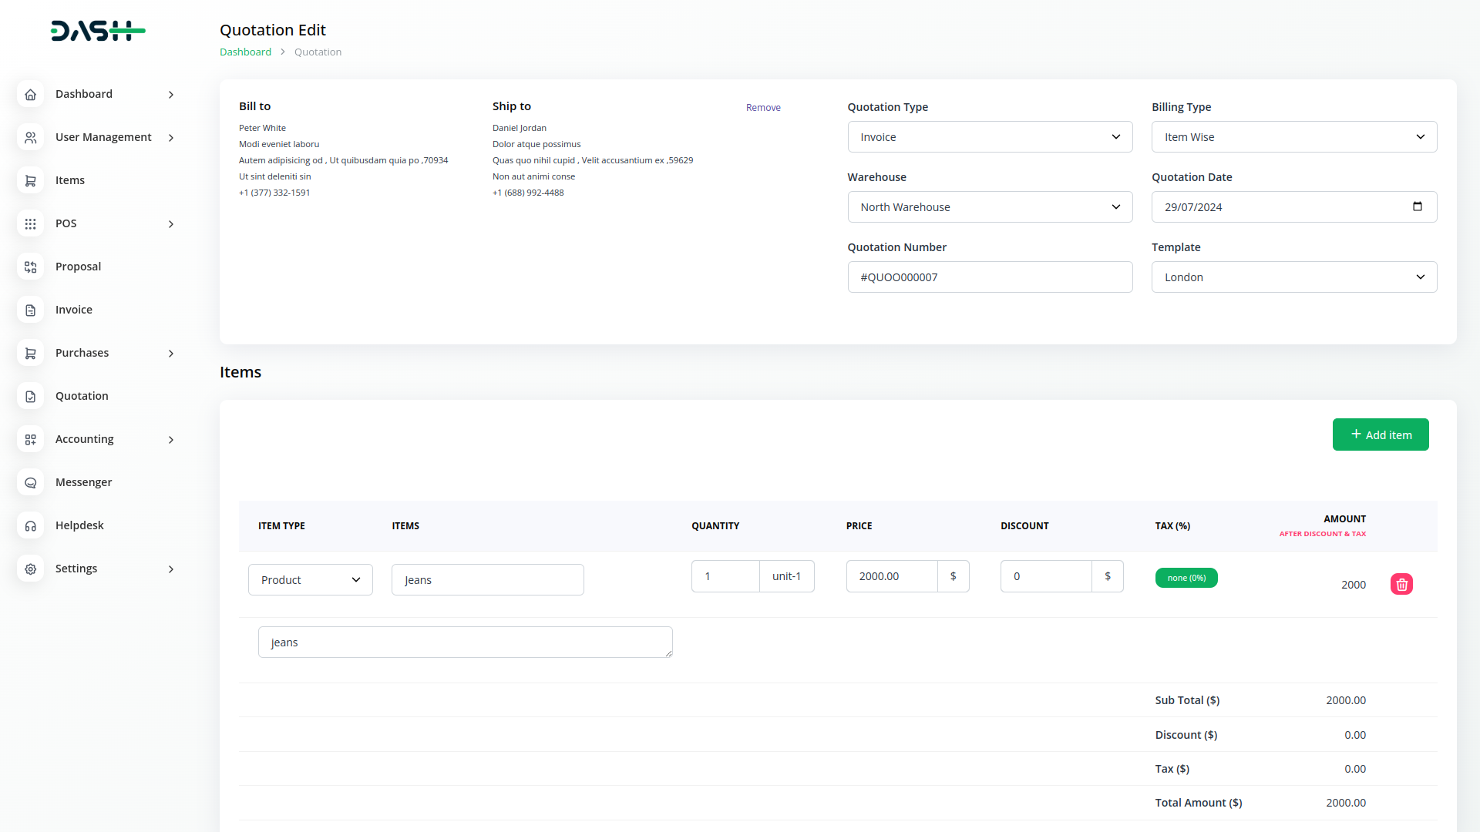Image resolution: width=1480 pixels, height=832 pixels.
Task: Expand the Accounting menu chevron
Action: pyautogui.click(x=171, y=440)
